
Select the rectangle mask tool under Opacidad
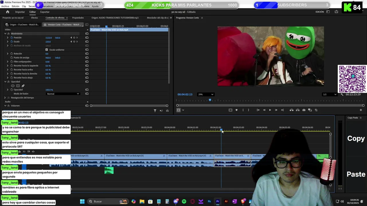pyautogui.click(x=18, y=86)
